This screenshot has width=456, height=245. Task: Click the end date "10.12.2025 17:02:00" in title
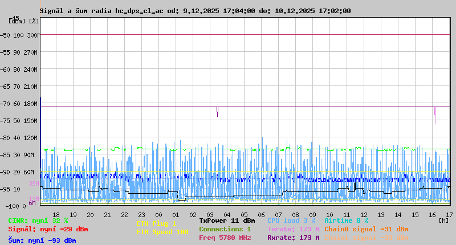312,11
